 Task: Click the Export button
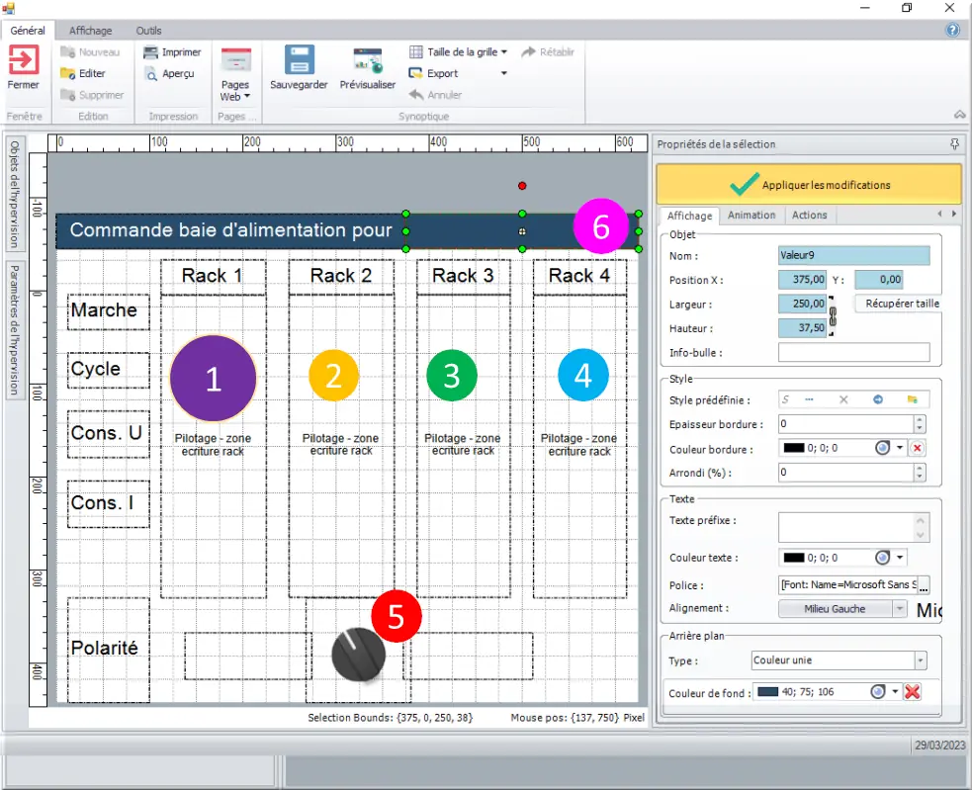click(433, 73)
